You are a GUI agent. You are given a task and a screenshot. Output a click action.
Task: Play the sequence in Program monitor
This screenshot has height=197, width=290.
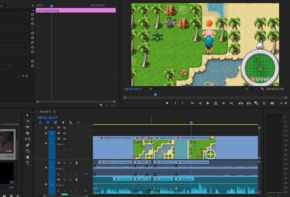pos(208,103)
